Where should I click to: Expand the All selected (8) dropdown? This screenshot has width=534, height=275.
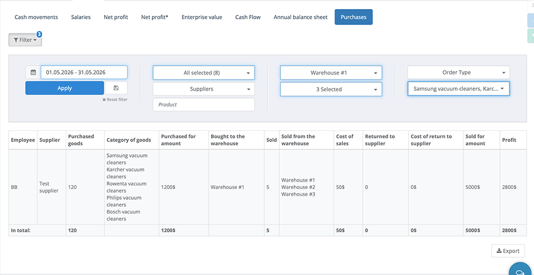(203, 73)
